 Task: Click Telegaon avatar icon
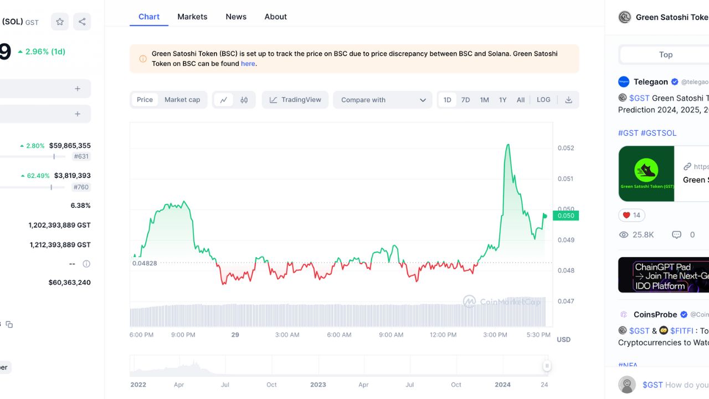tap(624, 82)
